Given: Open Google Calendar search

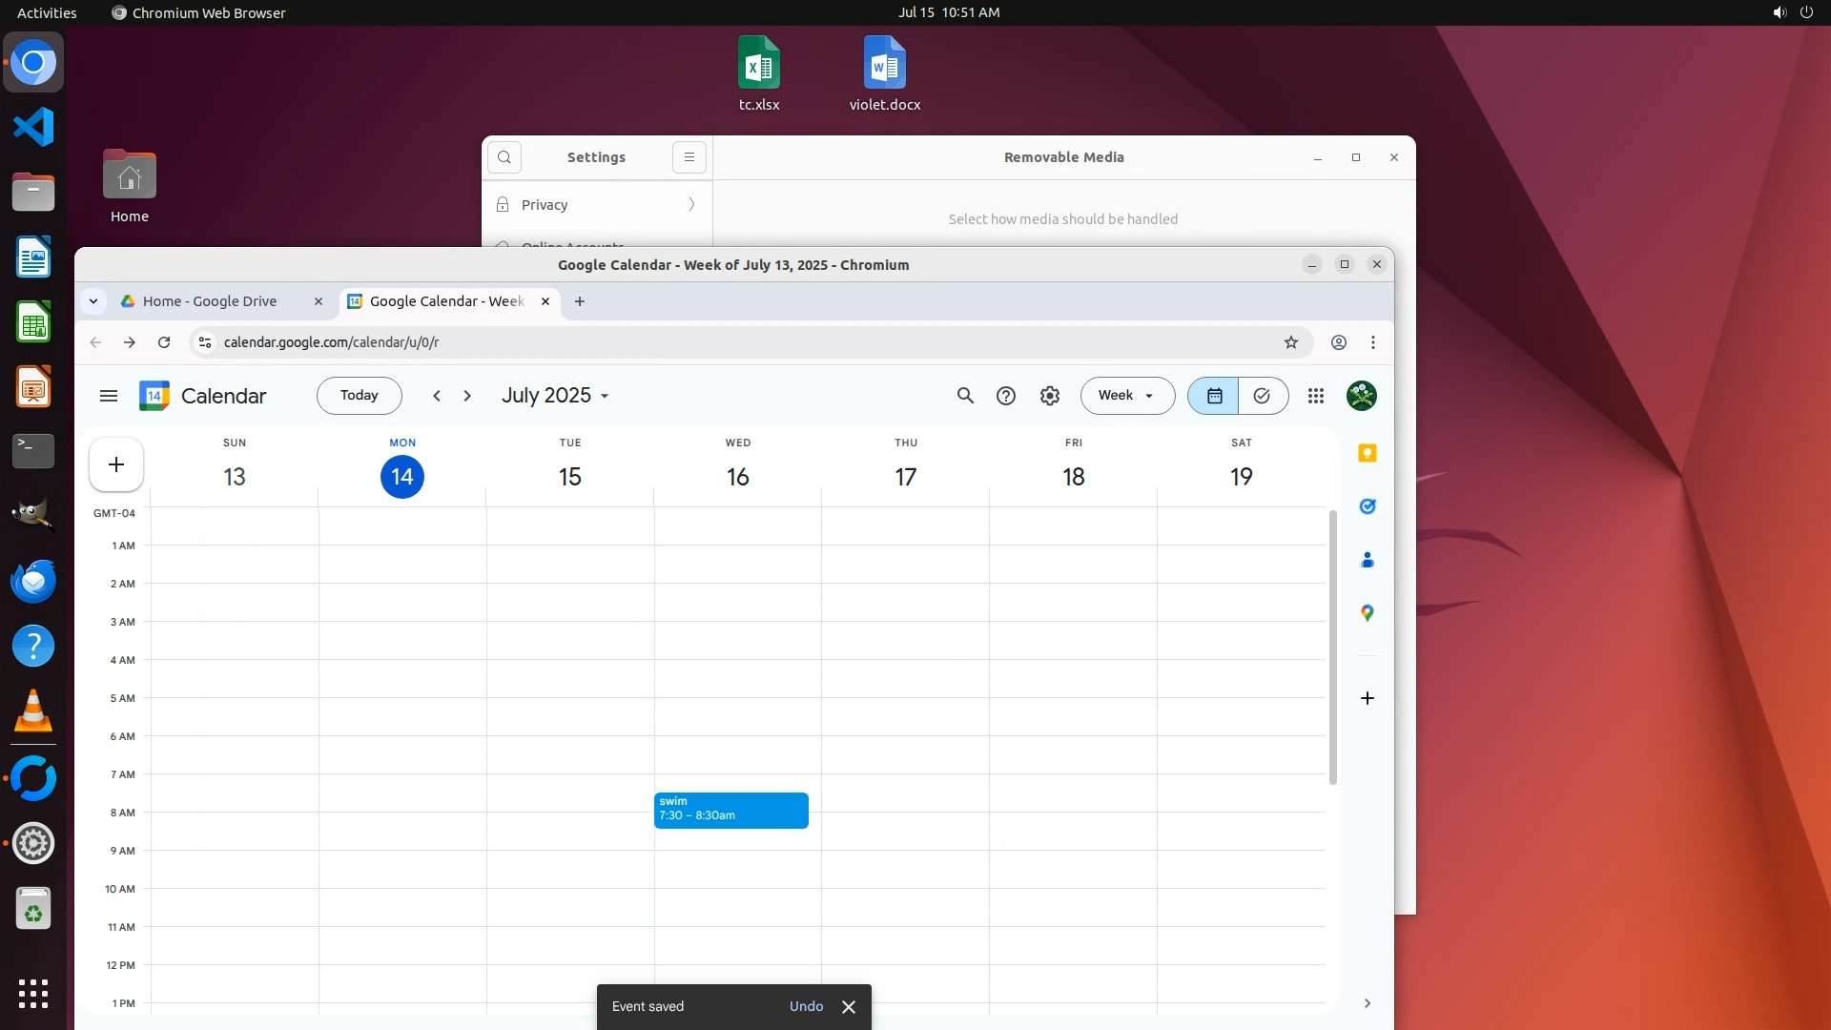Looking at the screenshot, I should tap(965, 396).
